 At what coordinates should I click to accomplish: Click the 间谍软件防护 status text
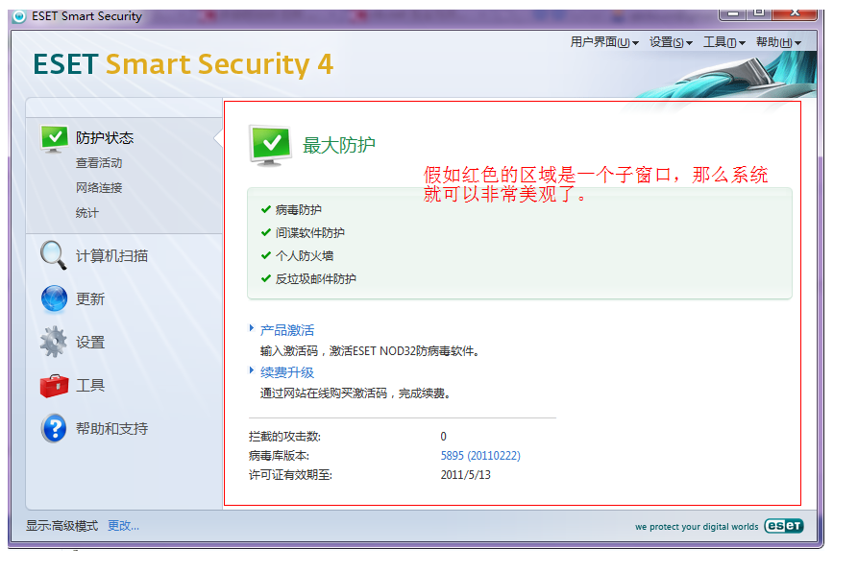(x=310, y=232)
